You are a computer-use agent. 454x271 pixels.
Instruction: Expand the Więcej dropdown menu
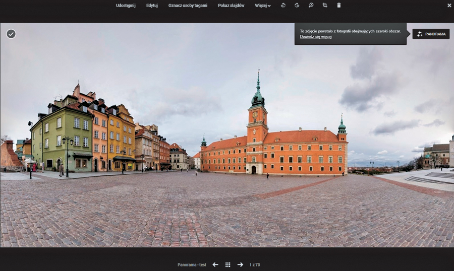pos(263,6)
